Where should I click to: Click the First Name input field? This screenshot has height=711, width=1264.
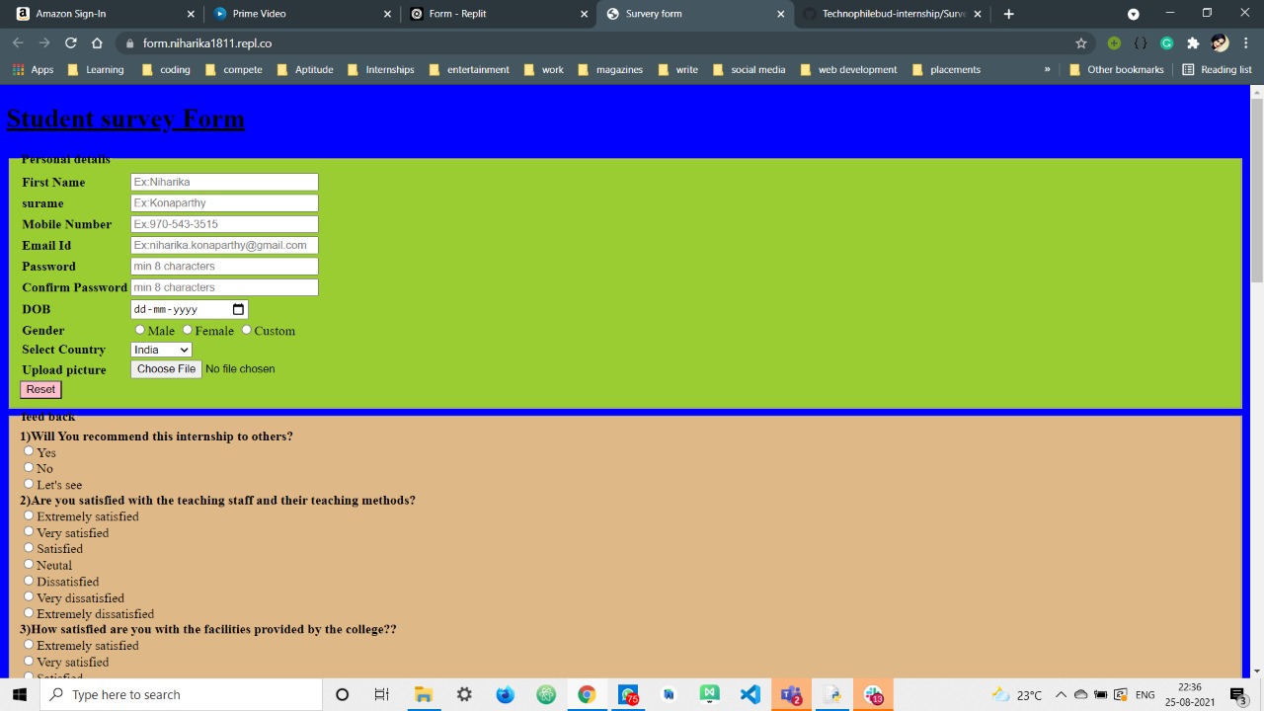[224, 182]
